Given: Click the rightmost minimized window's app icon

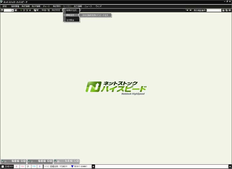Looking at the screenshot, I should 55,161.
